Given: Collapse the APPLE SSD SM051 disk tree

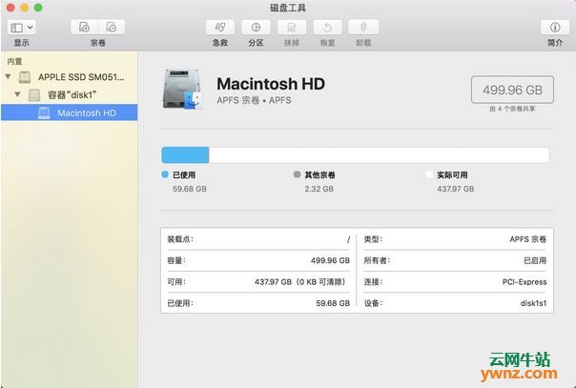Looking at the screenshot, I should 8,77.
